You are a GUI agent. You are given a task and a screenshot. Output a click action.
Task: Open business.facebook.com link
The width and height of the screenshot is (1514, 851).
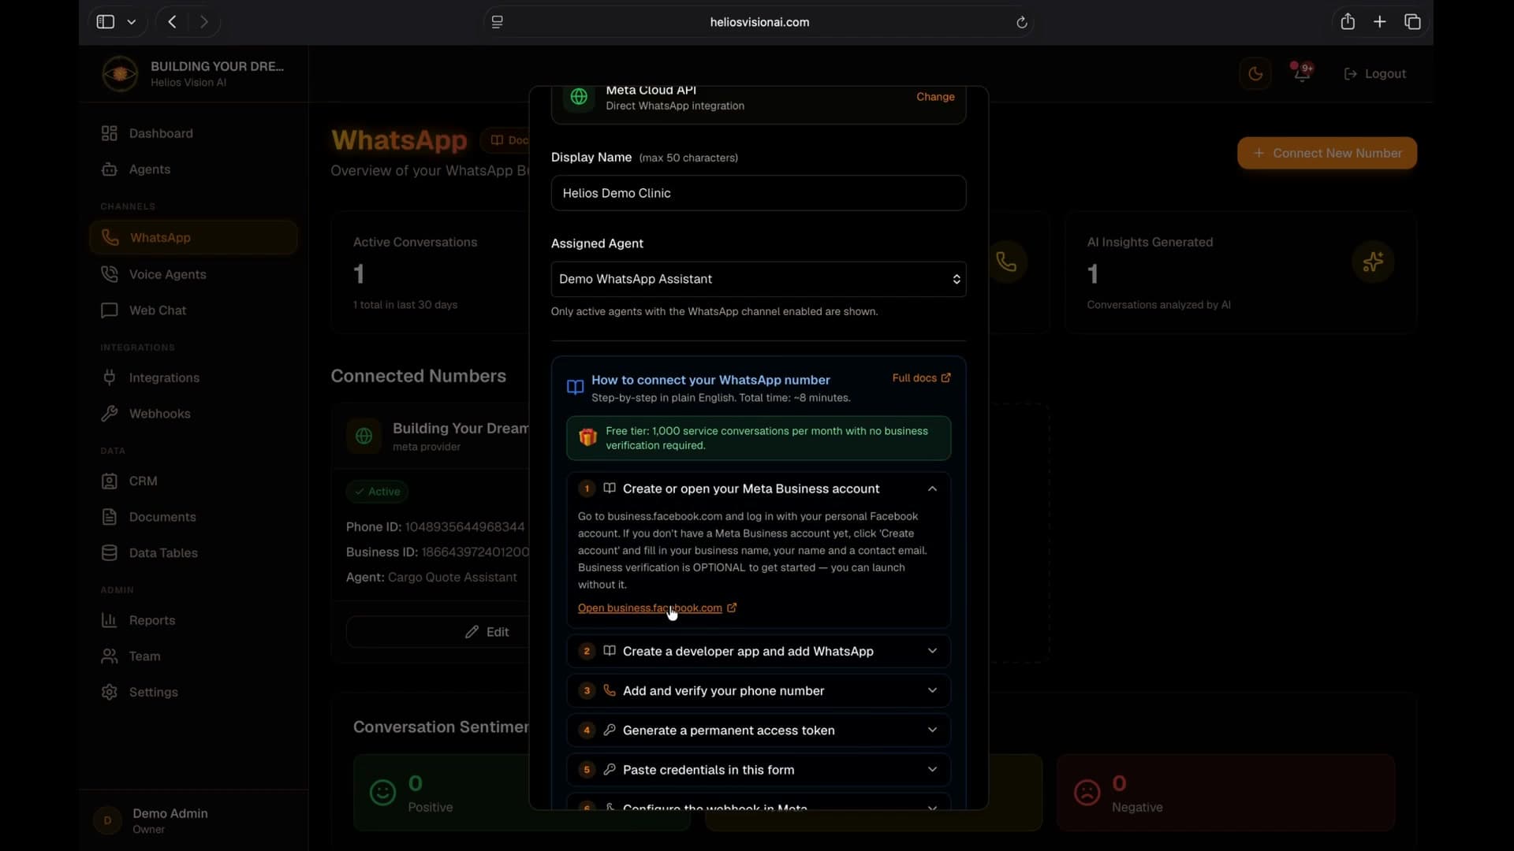(657, 608)
